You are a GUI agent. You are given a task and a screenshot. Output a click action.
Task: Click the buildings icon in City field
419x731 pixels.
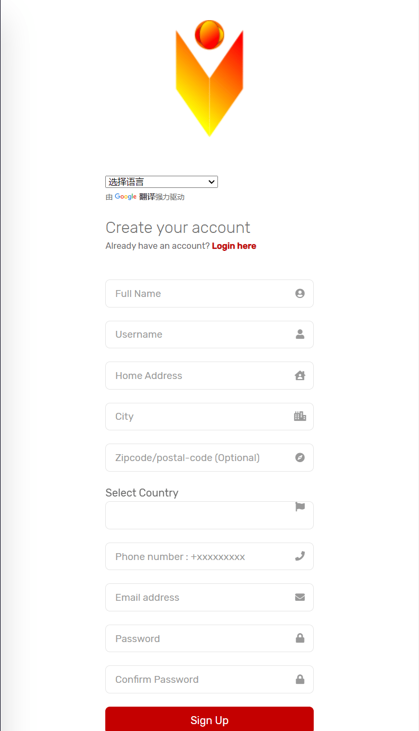coord(300,416)
